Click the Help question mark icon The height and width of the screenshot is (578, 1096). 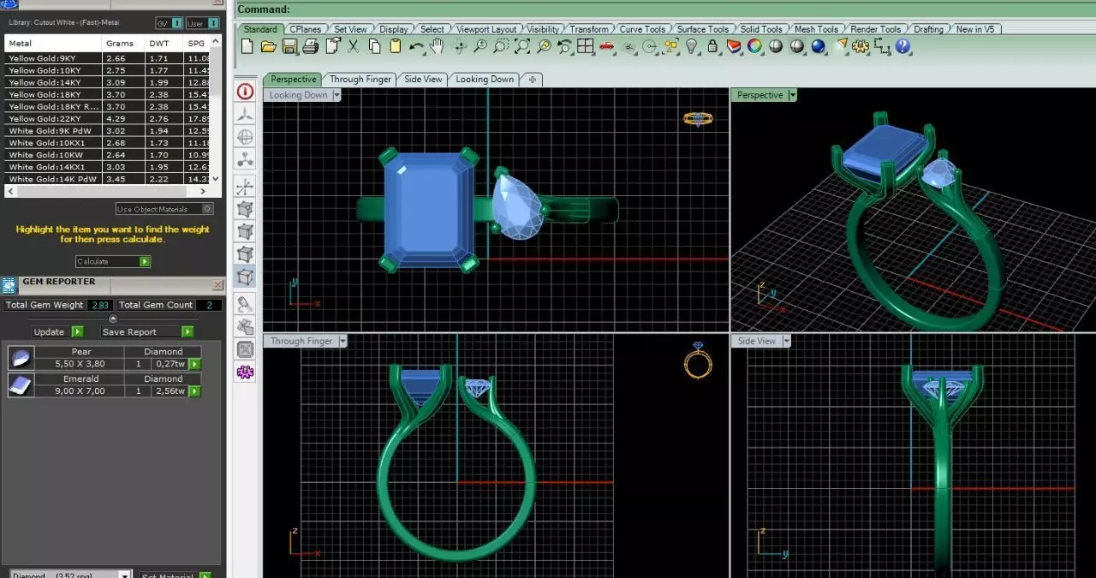[903, 46]
